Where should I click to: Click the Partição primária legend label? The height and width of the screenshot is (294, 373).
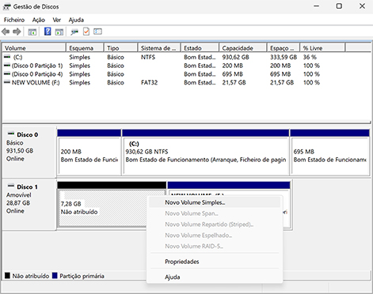[82, 276]
